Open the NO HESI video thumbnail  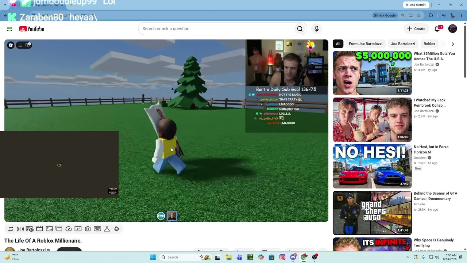[372, 166]
